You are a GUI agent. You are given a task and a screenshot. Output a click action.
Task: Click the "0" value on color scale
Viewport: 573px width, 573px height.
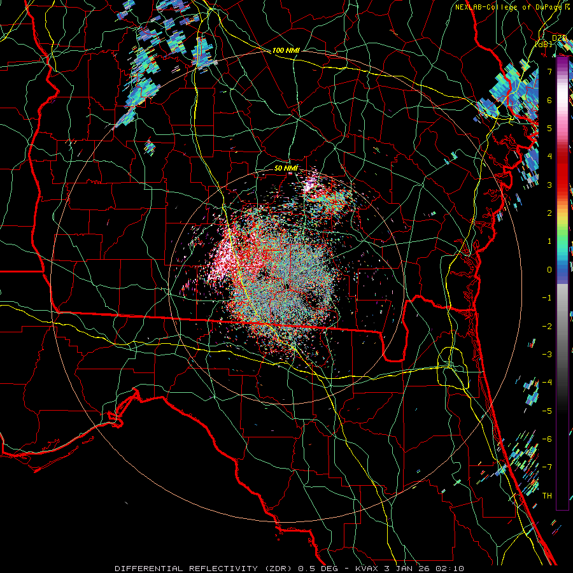click(549, 270)
